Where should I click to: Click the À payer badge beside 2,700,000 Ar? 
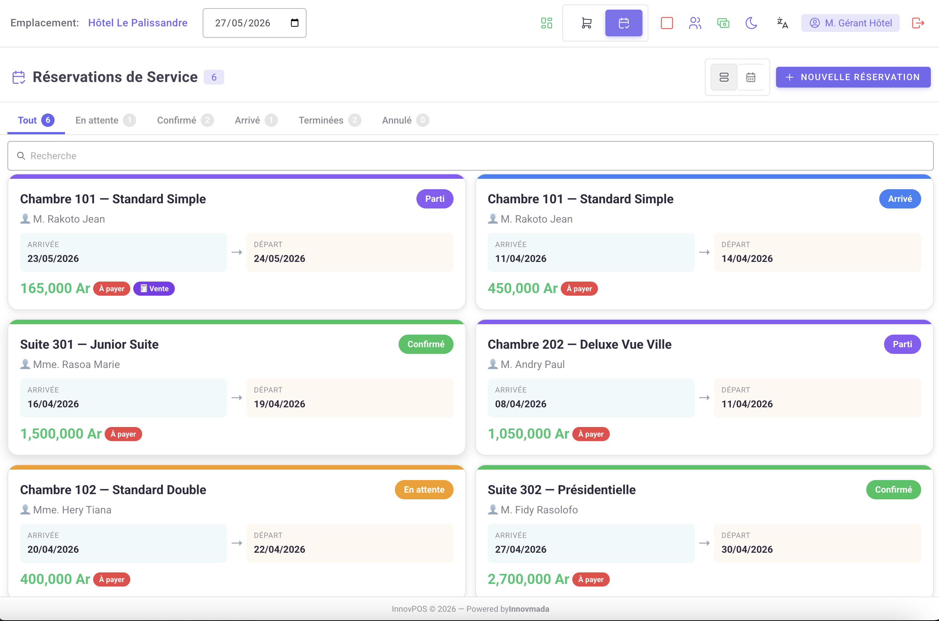click(591, 579)
